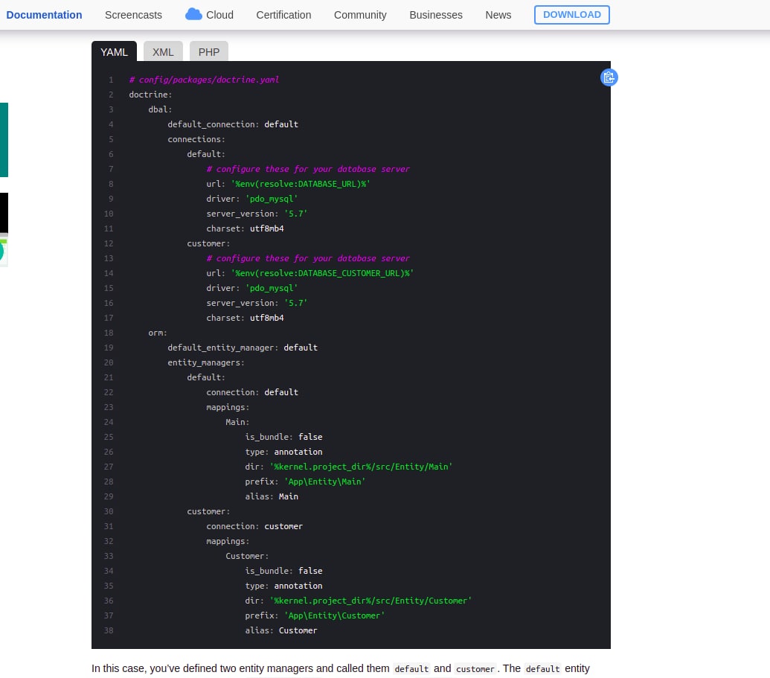Image resolution: width=770 pixels, height=678 pixels.
Task: Open the Documentation menu item
Action: coord(44,15)
